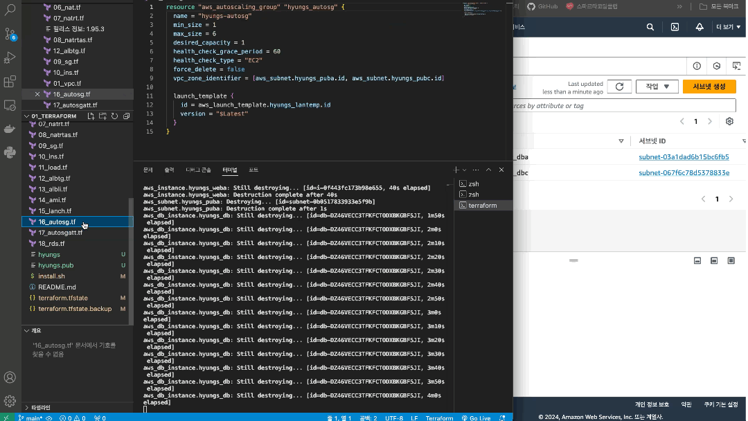The image size is (748, 421).
Task: Click in the AWS attribute or tag filter field
Action: (x=624, y=106)
